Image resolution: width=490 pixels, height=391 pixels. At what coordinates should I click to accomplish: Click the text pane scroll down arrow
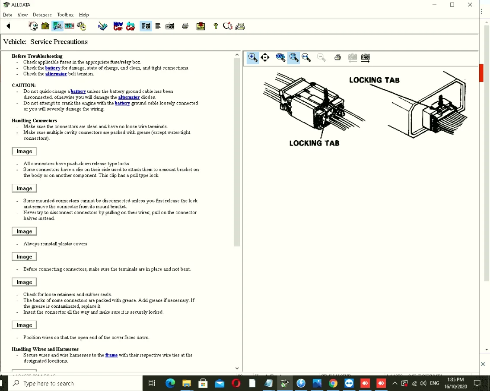(x=237, y=368)
